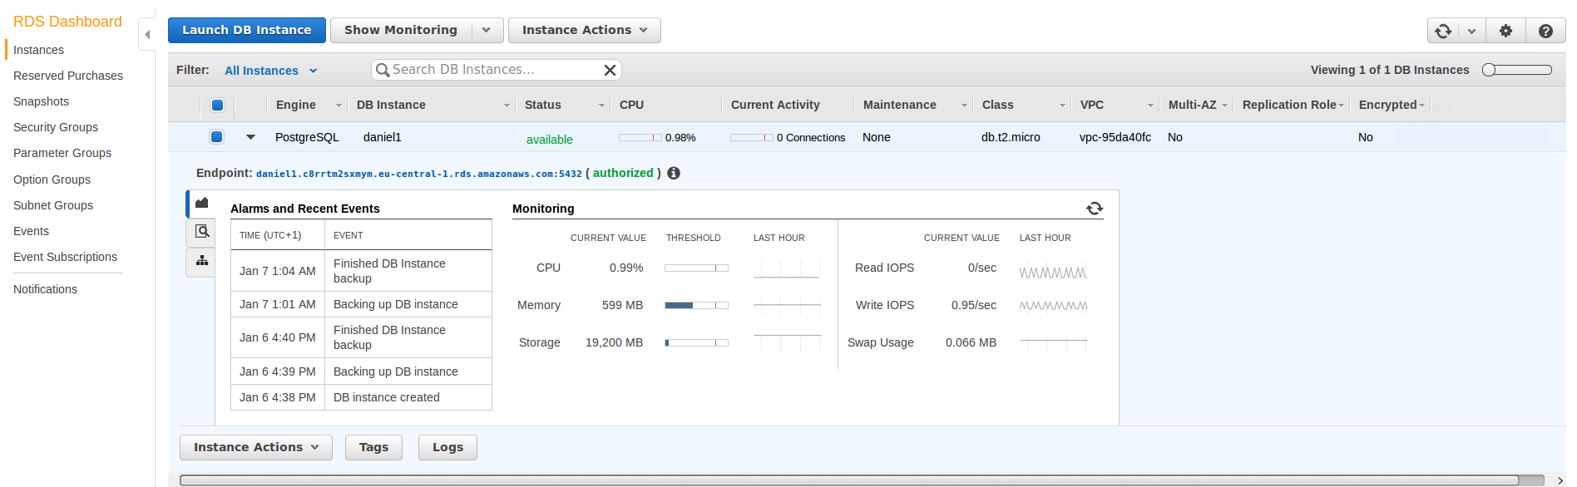1577x487 pixels.
Task: Clear the search box with X icon
Action: (610, 70)
